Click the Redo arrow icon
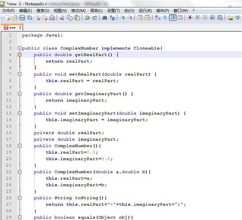Image resolution: width=242 pixels, height=220 pixels. click(95, 18)
